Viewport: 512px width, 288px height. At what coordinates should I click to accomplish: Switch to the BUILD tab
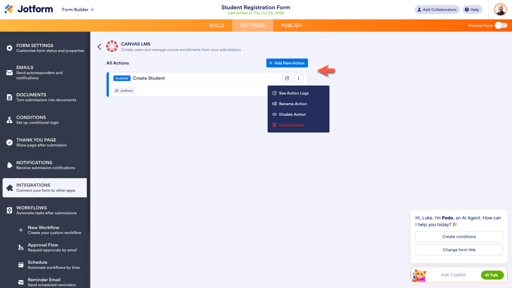coord(217,25)
